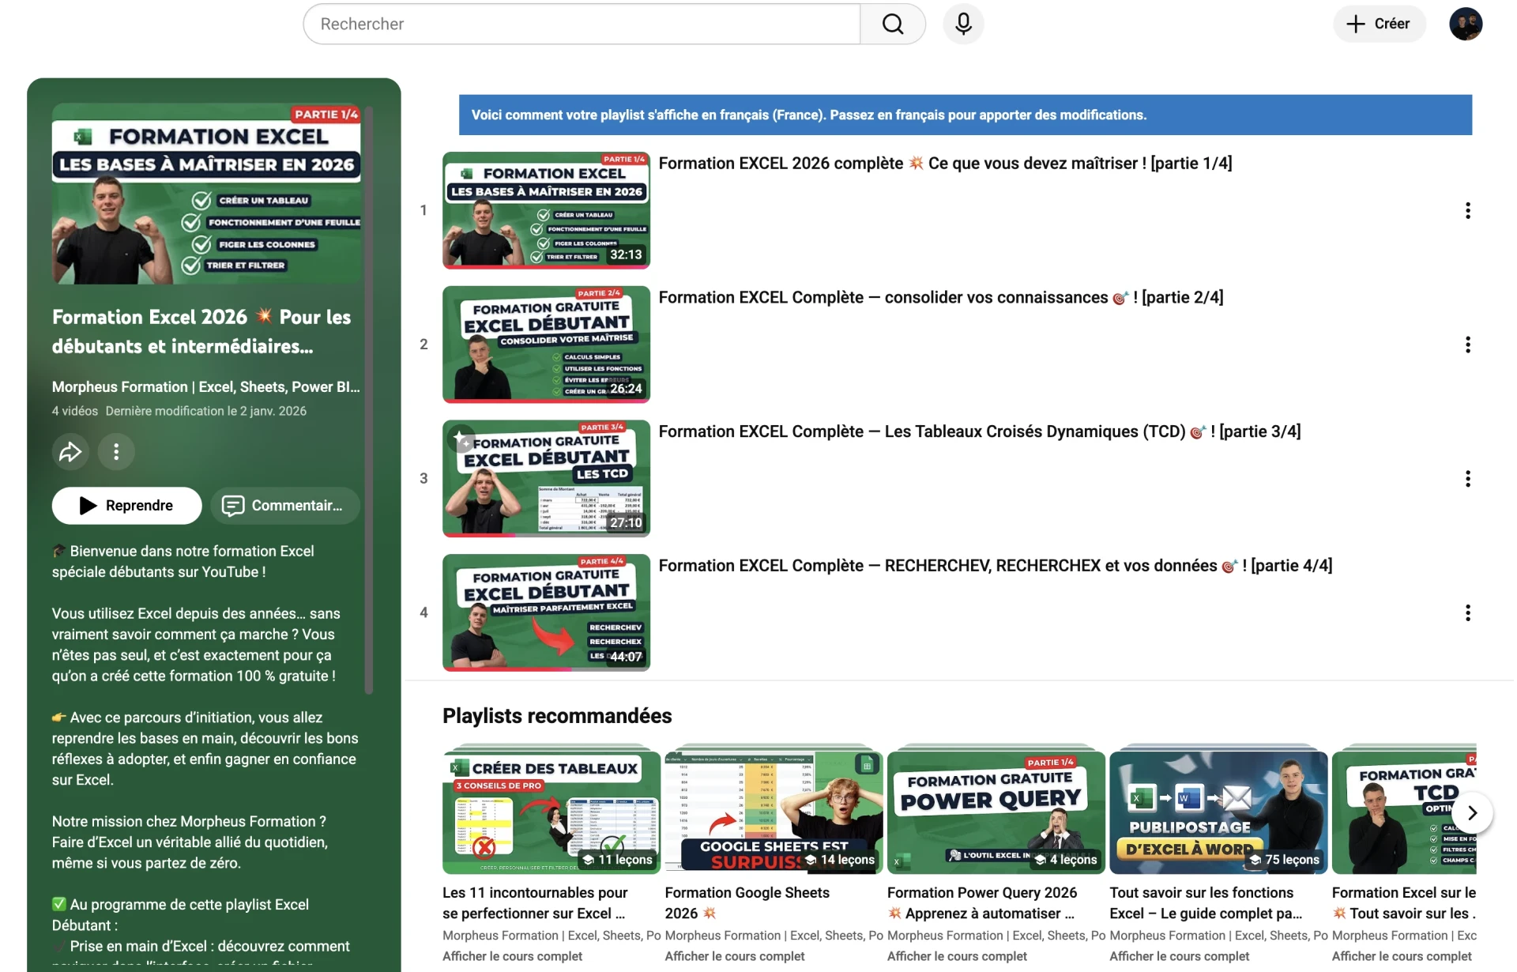1517x972 pixels.
Task: Open title 'Les Tableaux Croisés Dynamiques' partie 3/4
Action: [980, 431]
